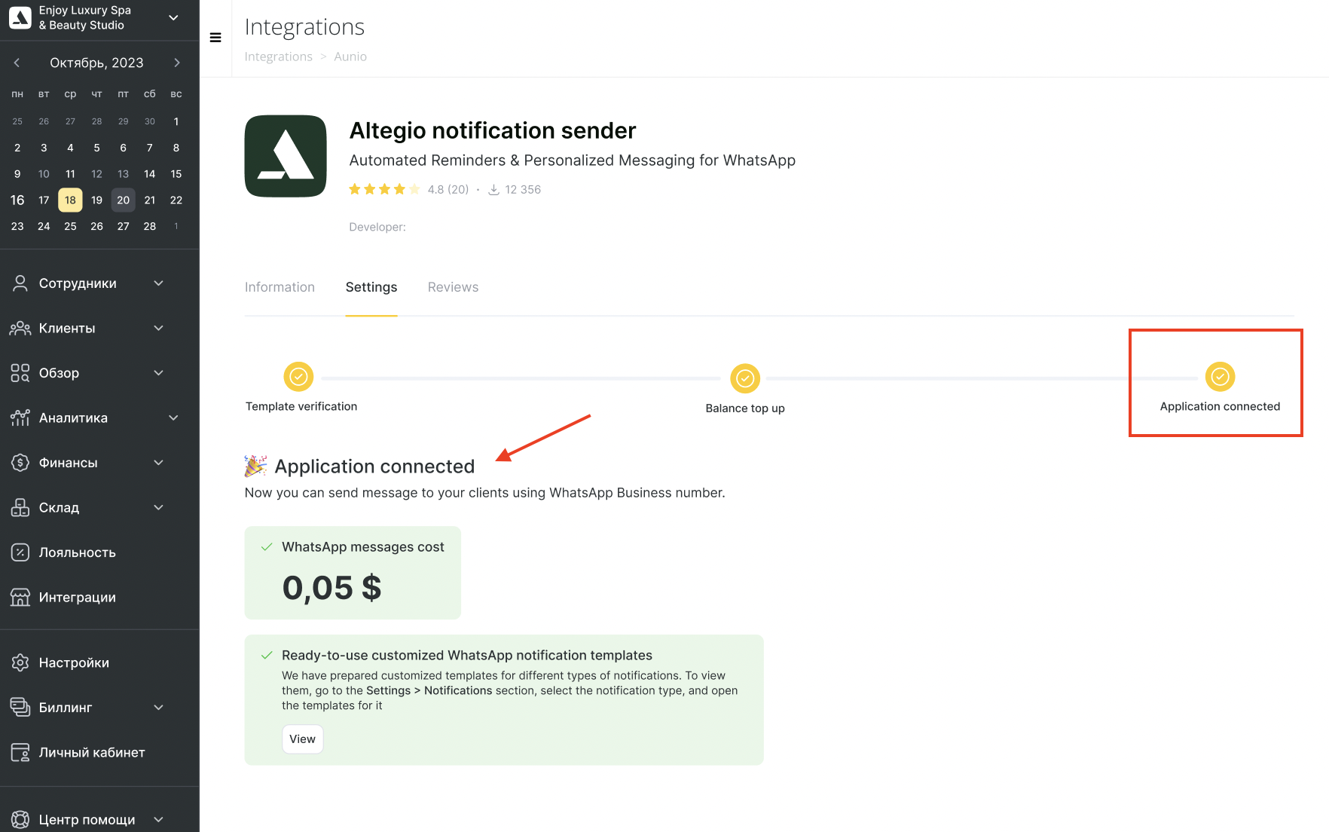1329x832 pixels.
Task: Select October 18 in the calendar
Action: [70, 200]
